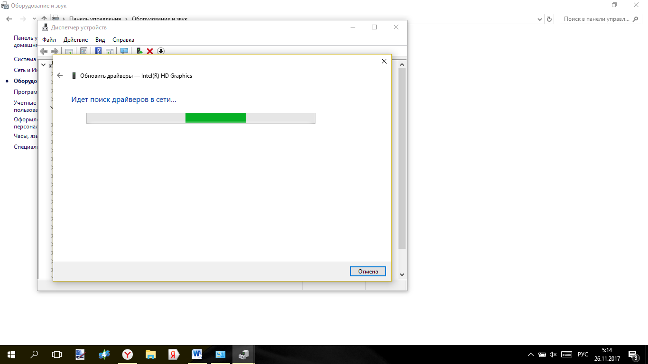648x364 pixels.
Task: Open Task View on taskbar
Action: (57, 354)
